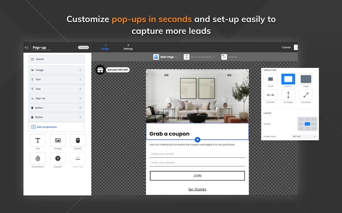Open the Form Submitted step

199,57
